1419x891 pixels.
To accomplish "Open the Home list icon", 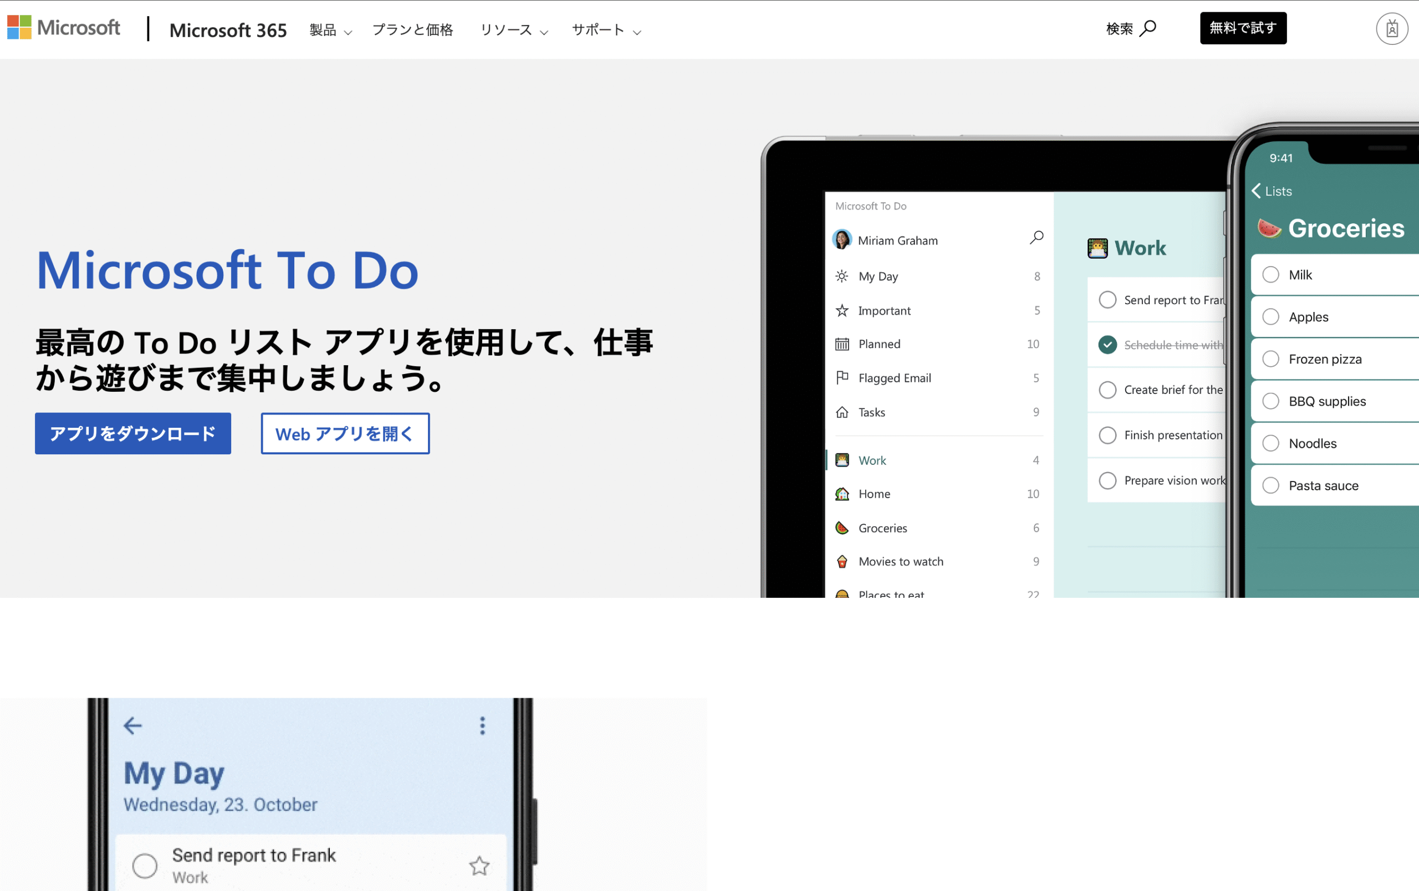I will pos(842,494).
